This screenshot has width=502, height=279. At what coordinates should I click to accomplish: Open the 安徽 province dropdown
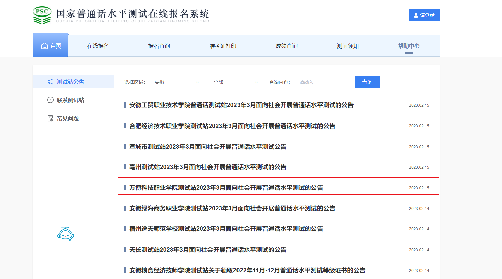coord(176,82)
